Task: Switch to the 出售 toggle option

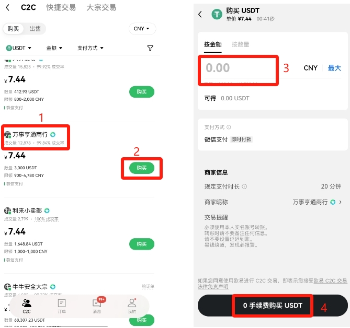Action: click(x=35, y=29)
